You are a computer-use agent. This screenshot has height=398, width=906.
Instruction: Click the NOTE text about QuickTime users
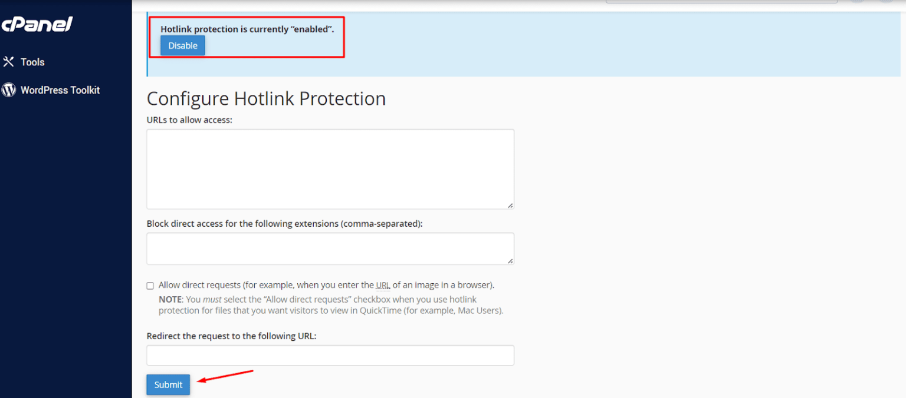329,304
